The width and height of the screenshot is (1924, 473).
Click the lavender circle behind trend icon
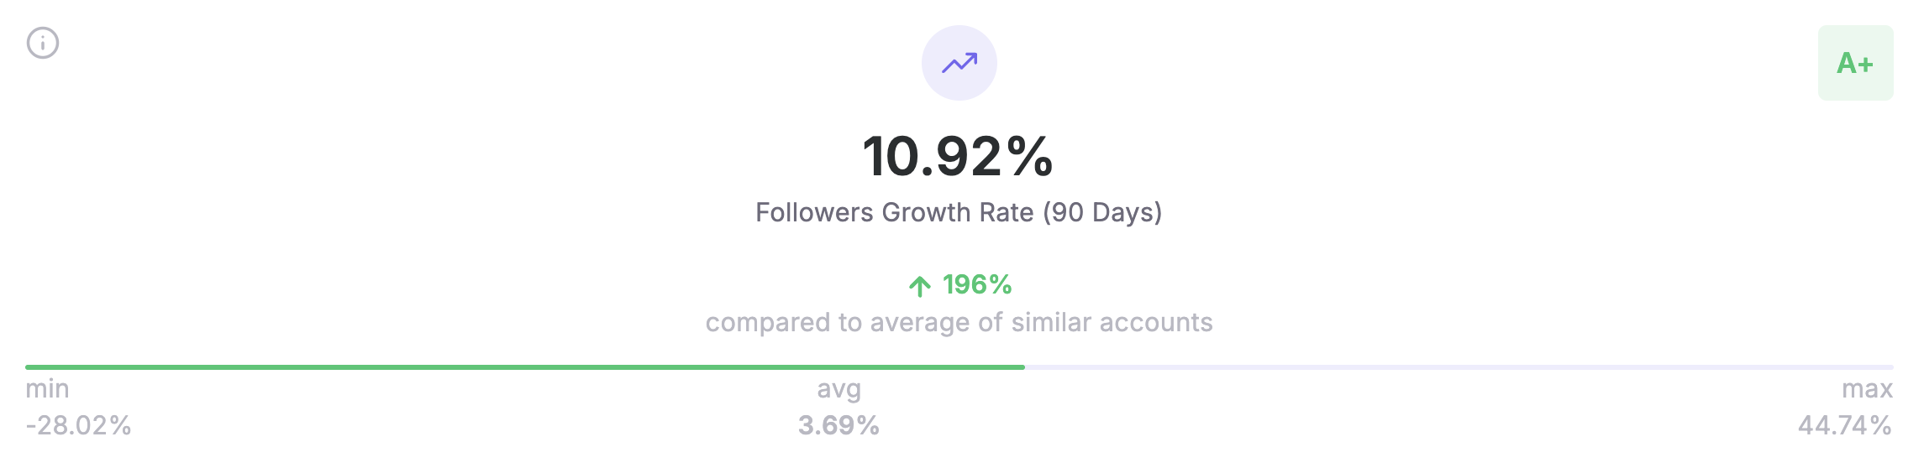(959, 63)
